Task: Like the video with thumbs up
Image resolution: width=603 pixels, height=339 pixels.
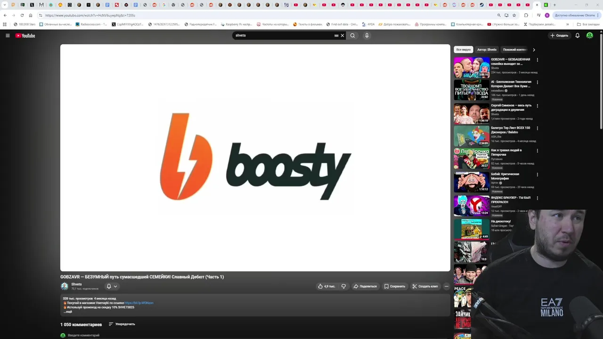Action: 326,286
